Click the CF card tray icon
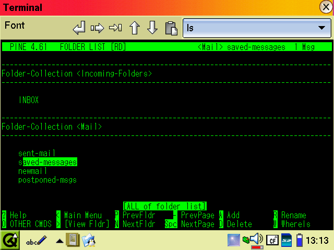 click(x=272, y=240)
